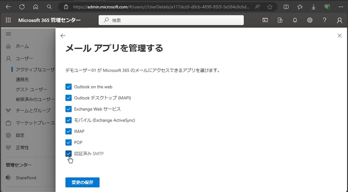Open browser settings and more menu
Screen dimensions: 348x192
[341, 7]
